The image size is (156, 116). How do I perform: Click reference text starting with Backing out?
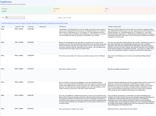click(83, 46)
